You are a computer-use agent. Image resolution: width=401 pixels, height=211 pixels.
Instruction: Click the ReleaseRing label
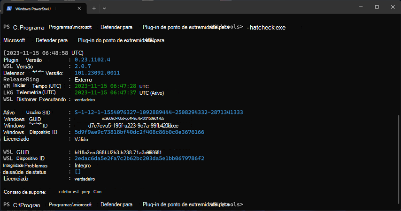point(21,79)
